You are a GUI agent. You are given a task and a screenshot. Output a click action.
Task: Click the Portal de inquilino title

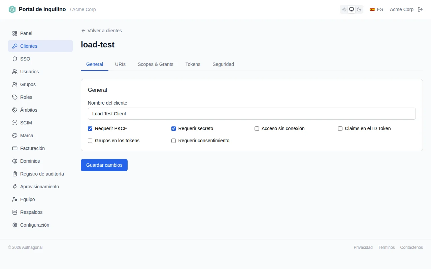pyautogui.click(x=42, y=9)
